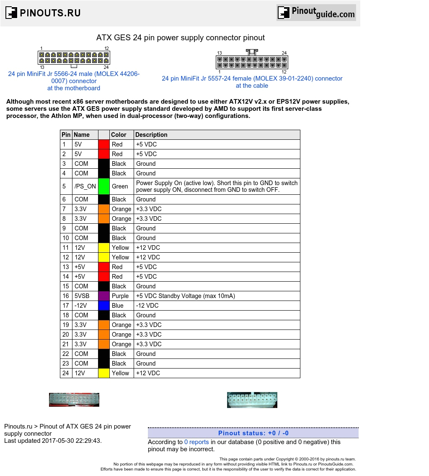Viewport: 429px width, 476px height.
Task: Select the pin 5 /PS_ON table row
Action: [180, 186]
